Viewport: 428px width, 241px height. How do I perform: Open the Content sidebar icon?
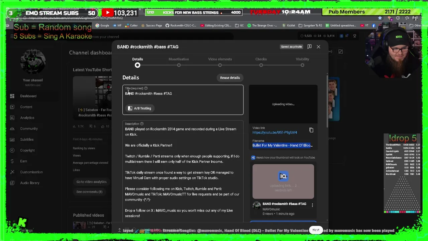pos(12,107)
